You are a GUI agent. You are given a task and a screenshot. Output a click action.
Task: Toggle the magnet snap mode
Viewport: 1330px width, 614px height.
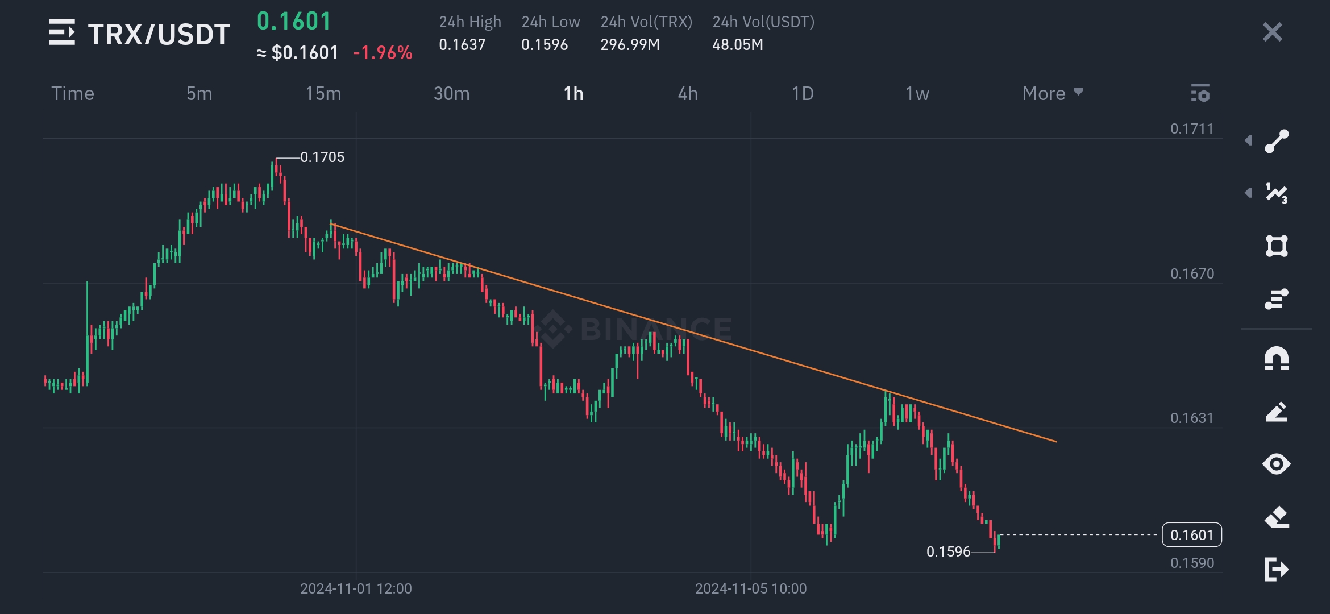1277,359
